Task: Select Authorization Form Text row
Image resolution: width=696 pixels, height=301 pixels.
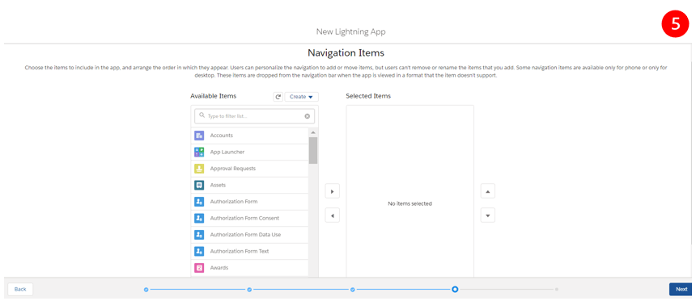Action: coord(250,252)
